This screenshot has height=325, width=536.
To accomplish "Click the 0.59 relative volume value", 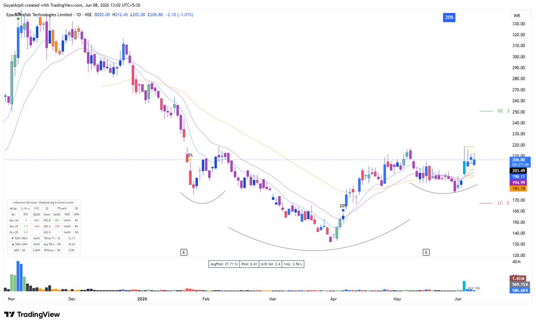I will (71, 250).
